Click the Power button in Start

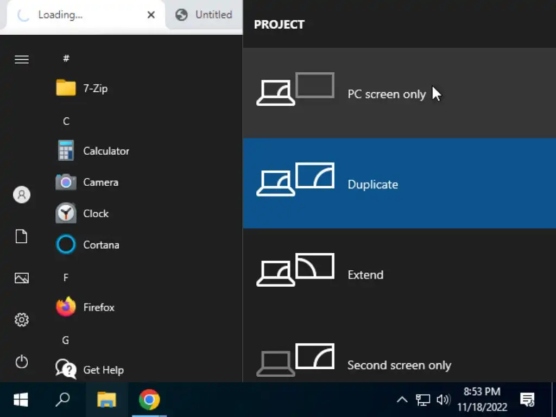click(x=22, y=362)
